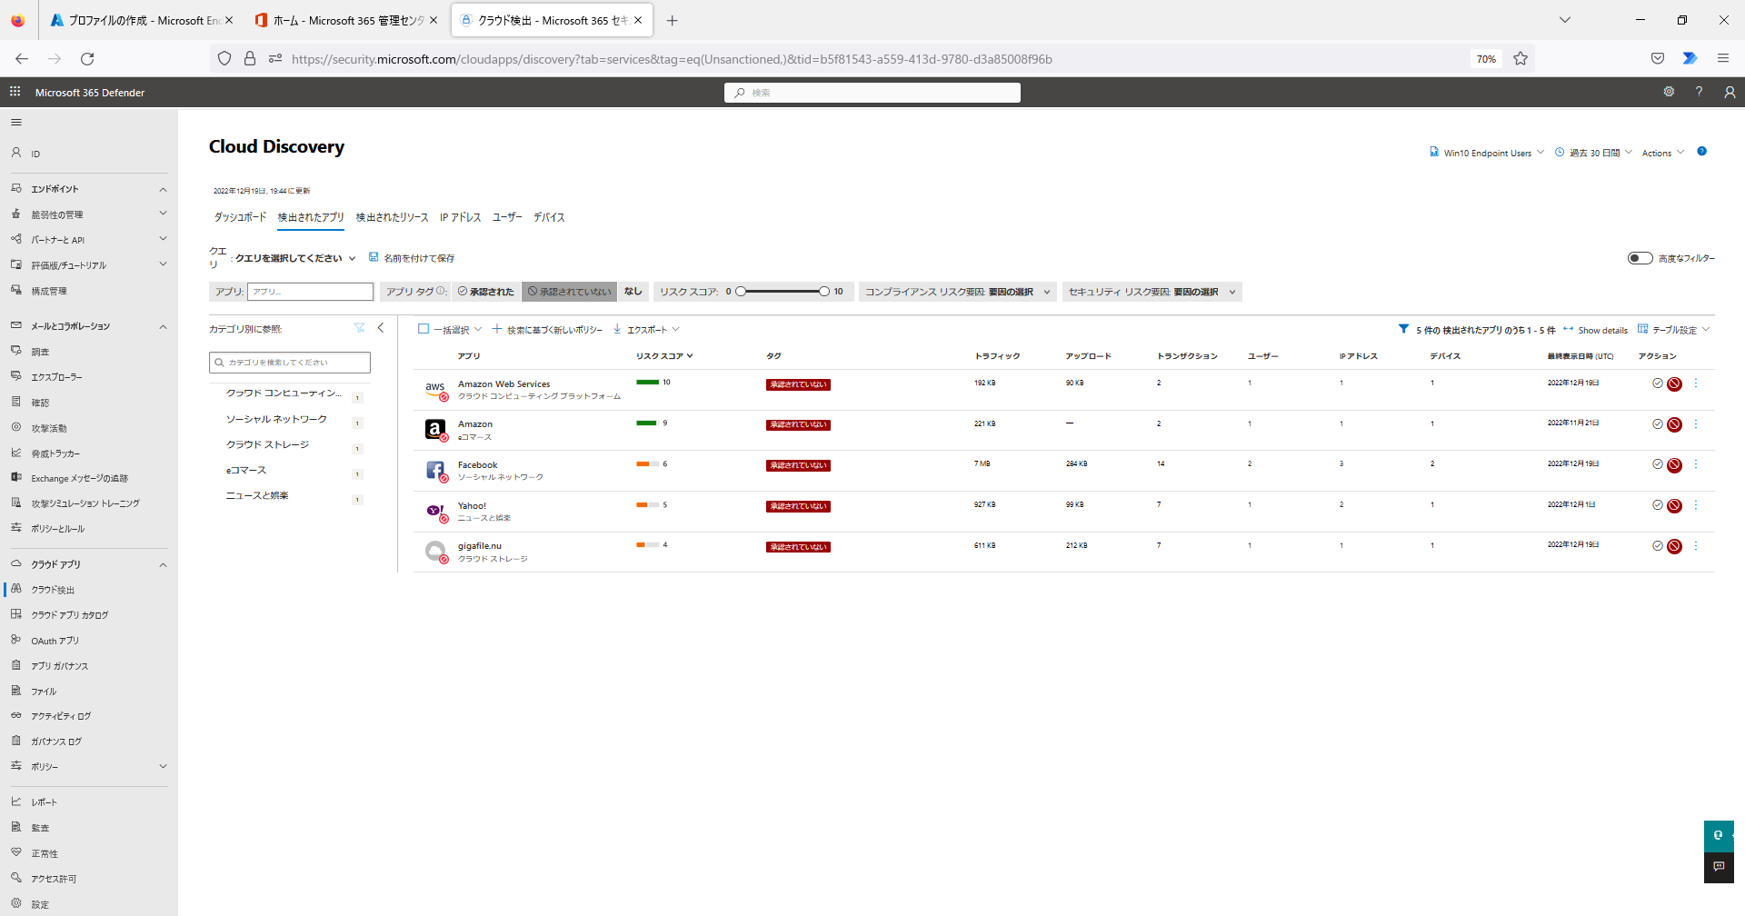Bookmark page with Firefox star icon
This screenshot has width=1745, height=916.
[x=1521, y=59]
